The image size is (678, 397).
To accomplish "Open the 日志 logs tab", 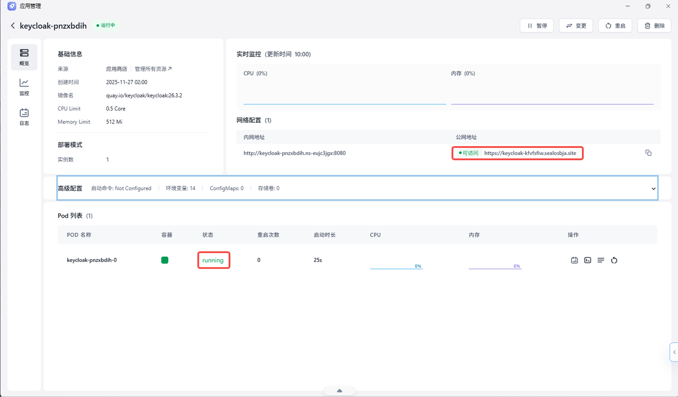I will point(24,117).
